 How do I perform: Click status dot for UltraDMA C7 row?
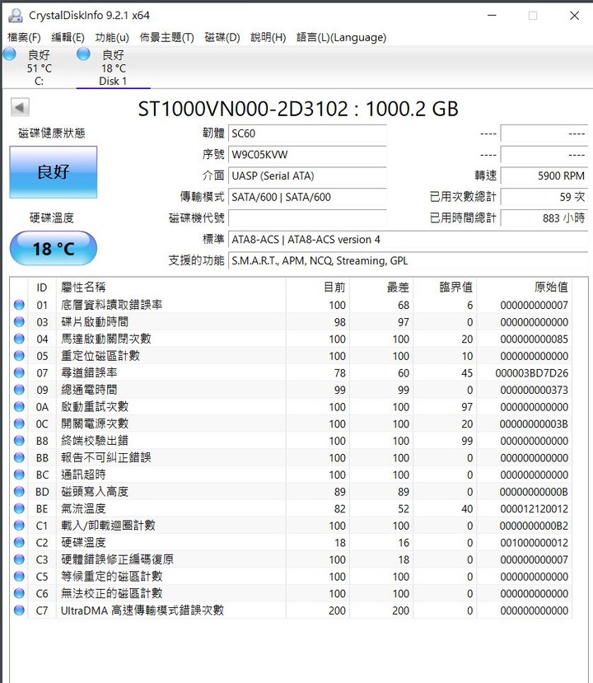pyautogui.click(x=19, y=610)
